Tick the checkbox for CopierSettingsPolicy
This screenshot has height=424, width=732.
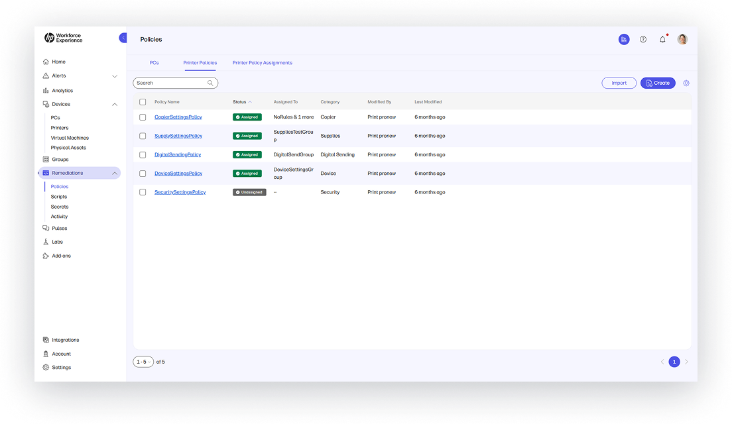[x=143, y=117]
